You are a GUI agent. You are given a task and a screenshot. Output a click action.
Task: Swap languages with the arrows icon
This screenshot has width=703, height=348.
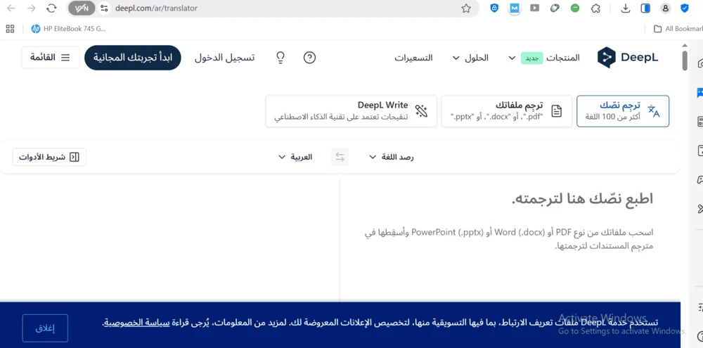pyautogui.click(x=340, y=157)
